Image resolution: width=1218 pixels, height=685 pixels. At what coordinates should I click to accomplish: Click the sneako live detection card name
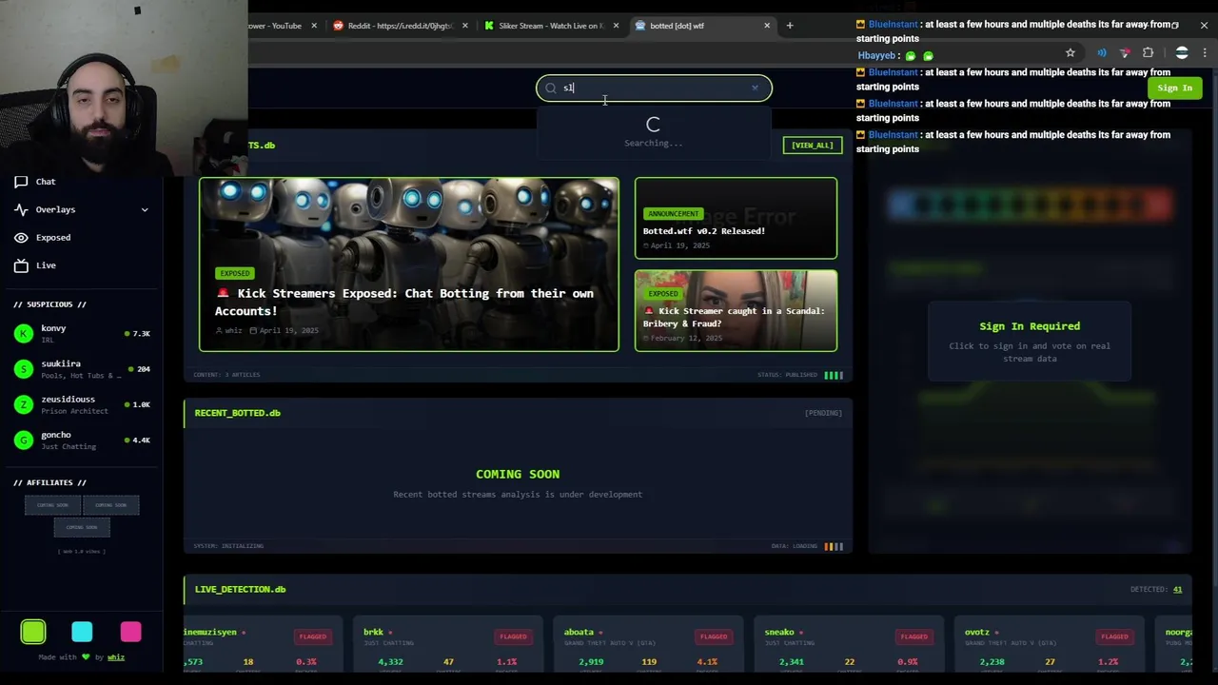tap(779, 632)
